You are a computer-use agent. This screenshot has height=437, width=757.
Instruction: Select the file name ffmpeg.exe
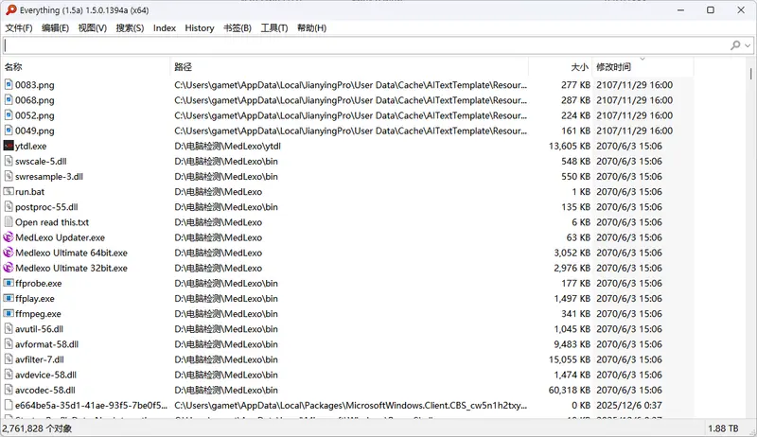[38, 314]
